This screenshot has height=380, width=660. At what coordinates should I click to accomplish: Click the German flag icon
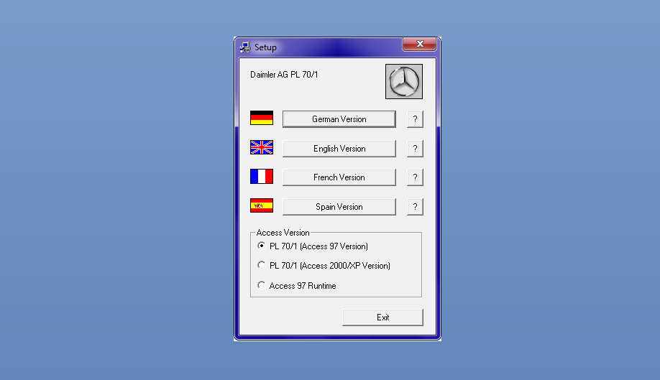click(262, 118)
